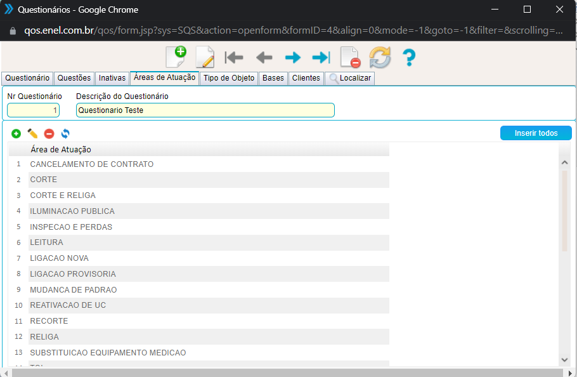Click the edit record pencil icon in toolbar
577x377 pixels.
pos(205,57)
